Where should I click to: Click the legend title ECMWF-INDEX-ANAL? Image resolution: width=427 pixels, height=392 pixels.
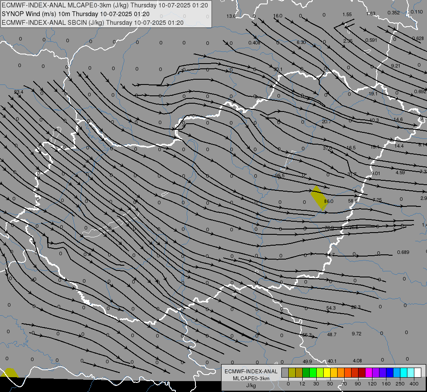[x=251, y=372]
